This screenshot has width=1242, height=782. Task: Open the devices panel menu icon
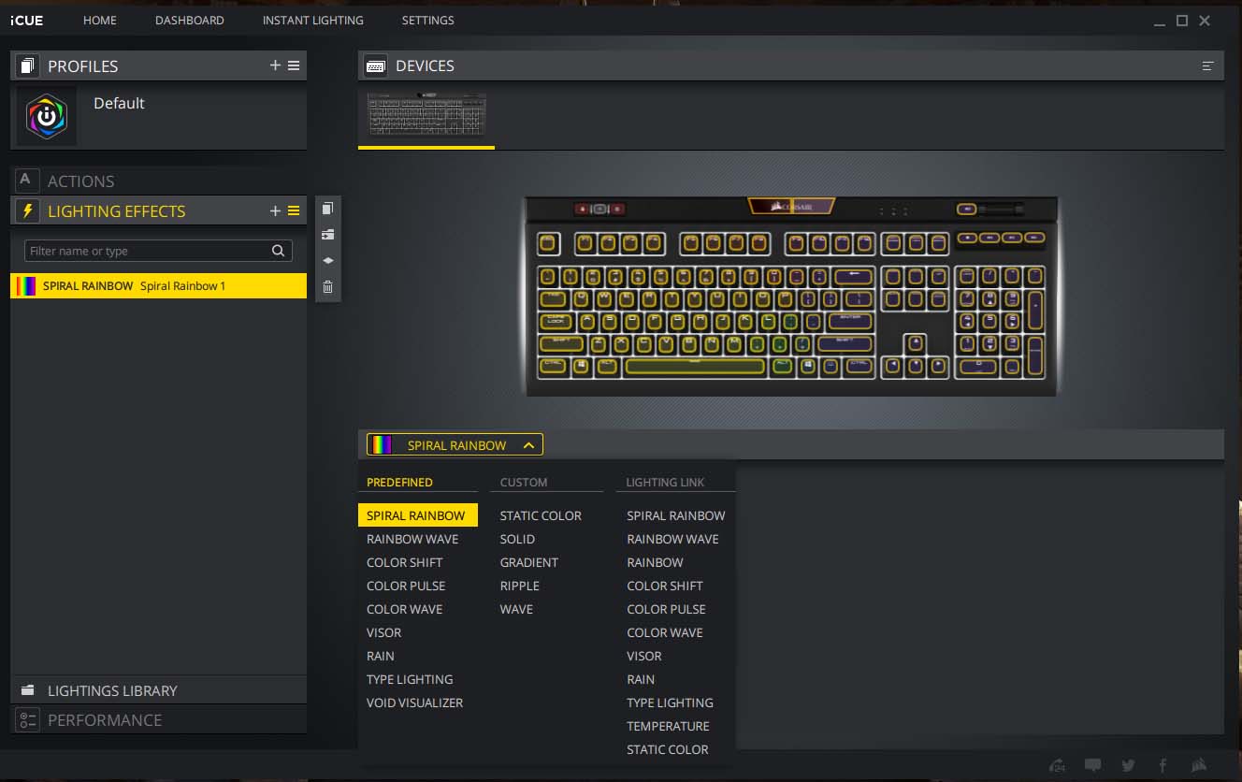pyautogui.click(x=1207, y=66)
